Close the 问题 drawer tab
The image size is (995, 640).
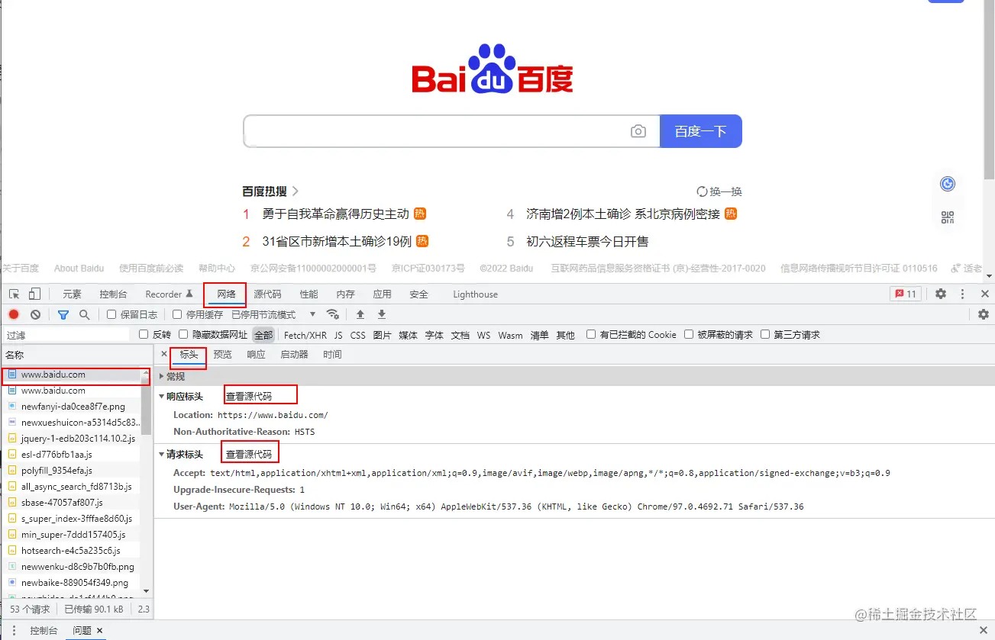[x=100, y=631]
